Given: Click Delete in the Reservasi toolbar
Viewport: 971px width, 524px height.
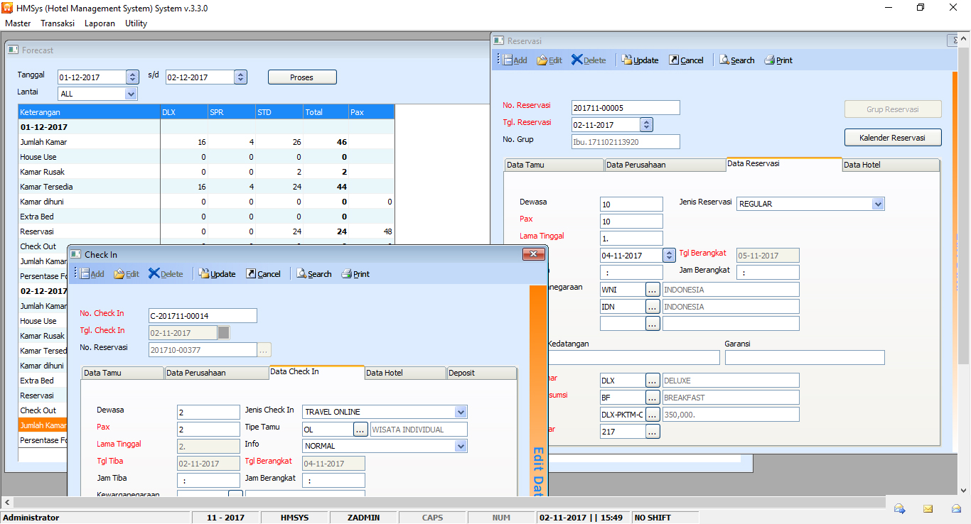Looking at the screenshot, I should tap(589, 60).
